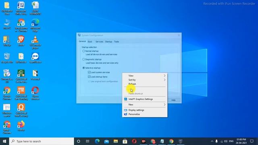Switch to the Startup tab in System Configuration
Screen dimensions: 258x145
click(x=108, y=41)
